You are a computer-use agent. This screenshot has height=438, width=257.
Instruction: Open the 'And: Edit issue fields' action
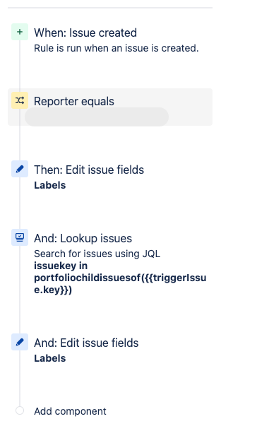(x=86, y=343)
